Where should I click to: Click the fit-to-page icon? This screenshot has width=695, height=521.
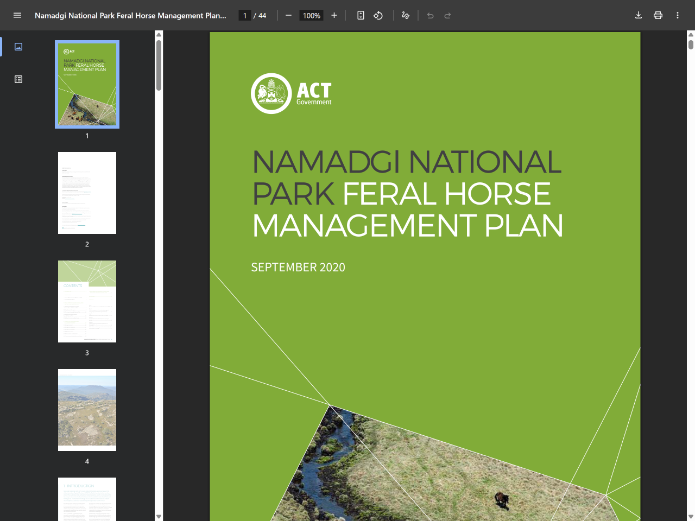[x=361, y=15]
